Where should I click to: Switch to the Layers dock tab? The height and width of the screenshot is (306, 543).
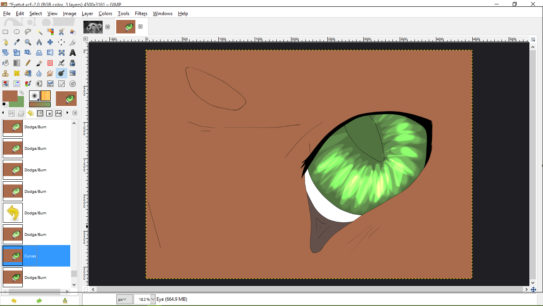coord(21,113)
